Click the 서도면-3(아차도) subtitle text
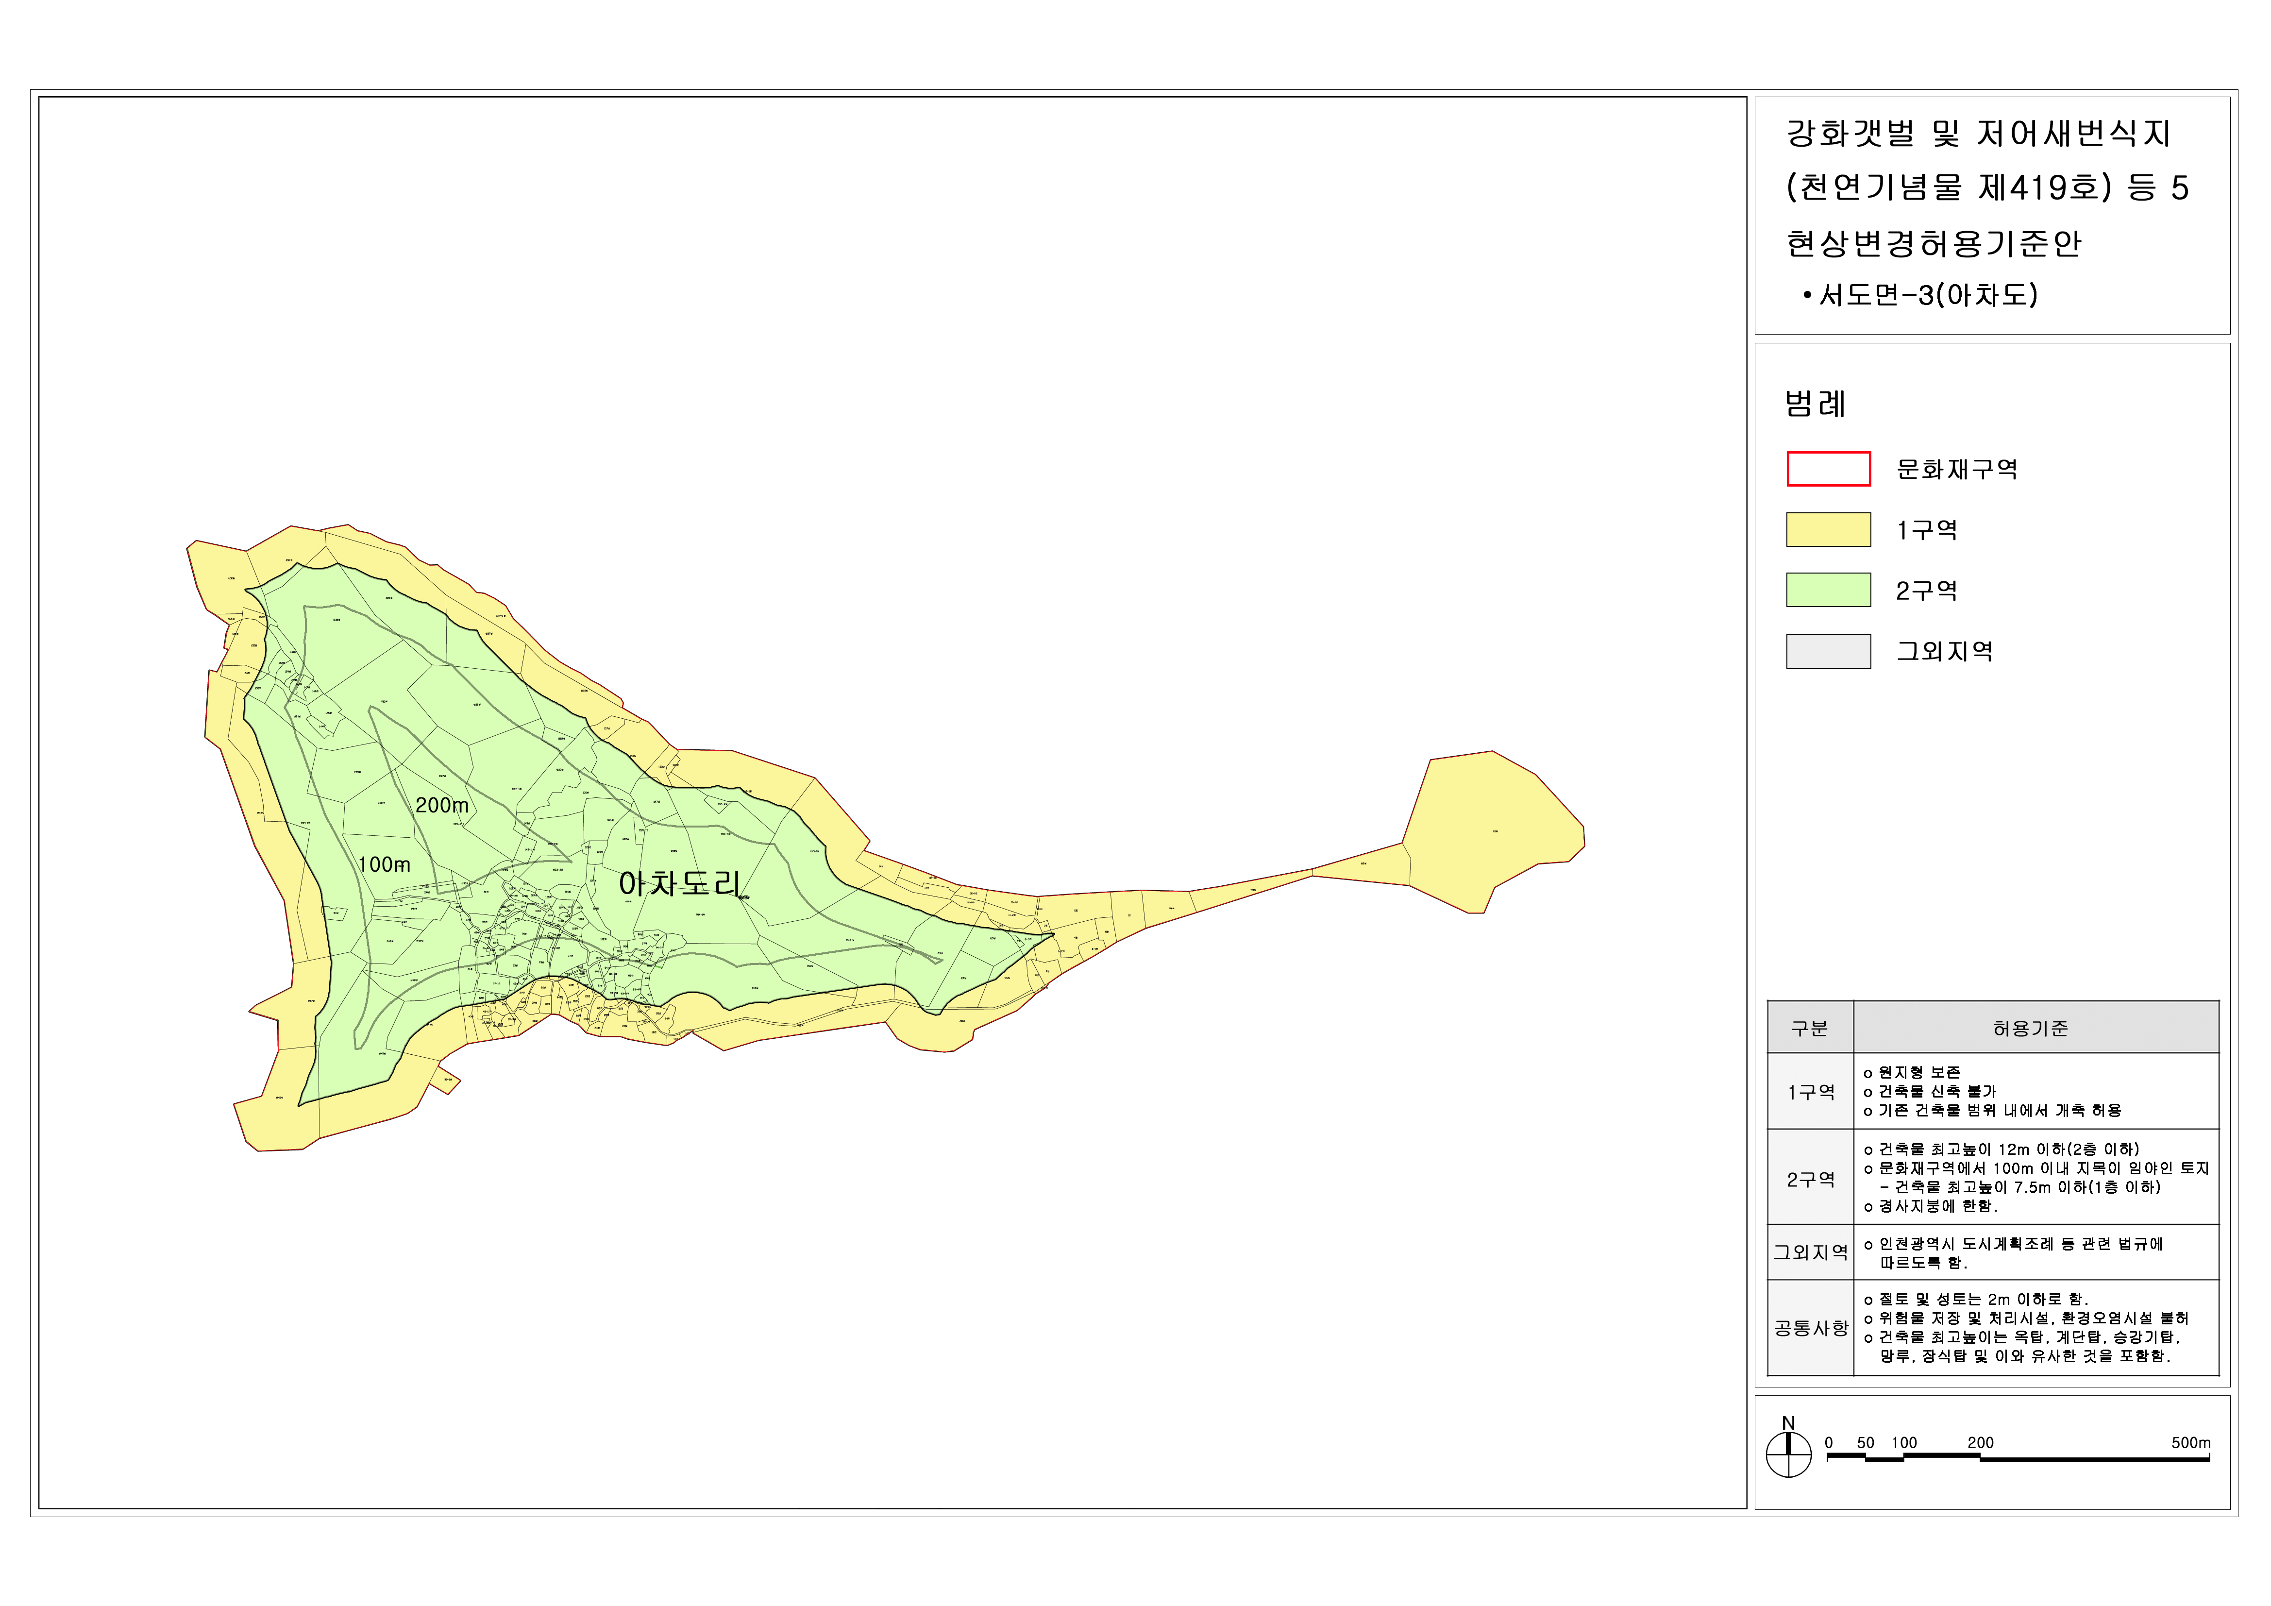Screen dimensions: 2271x1606 [x=1927, y=295]
